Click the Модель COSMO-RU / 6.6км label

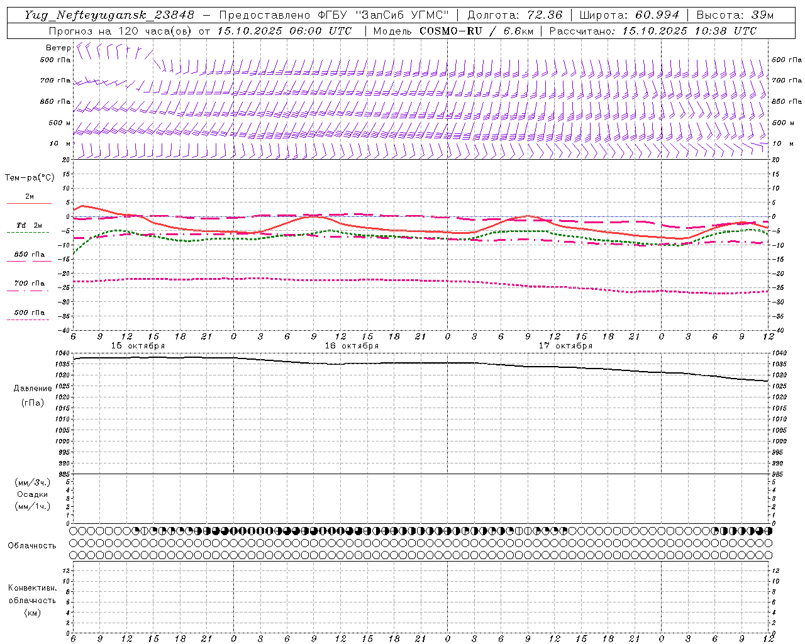tap(453, 31)
